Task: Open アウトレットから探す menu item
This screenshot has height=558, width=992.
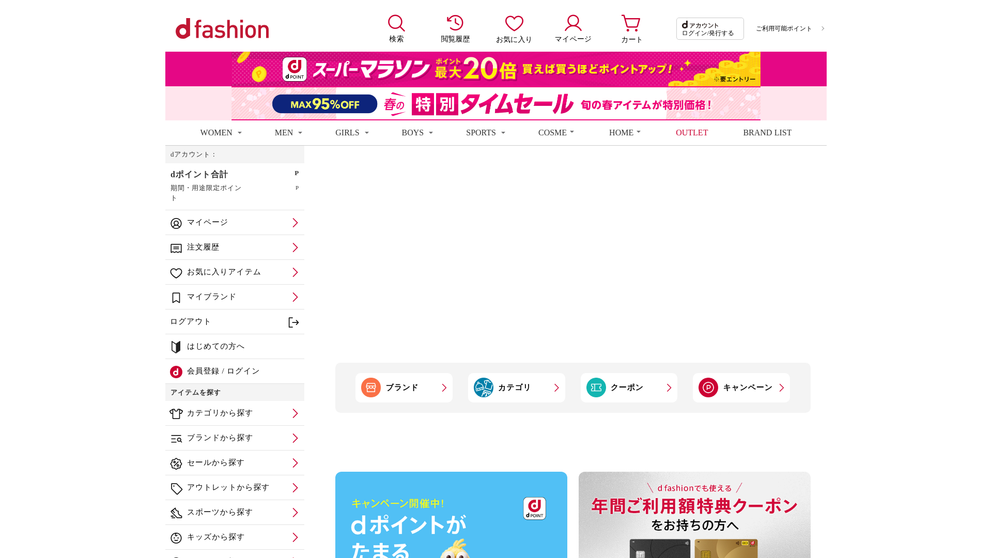Action: (235, 488)
